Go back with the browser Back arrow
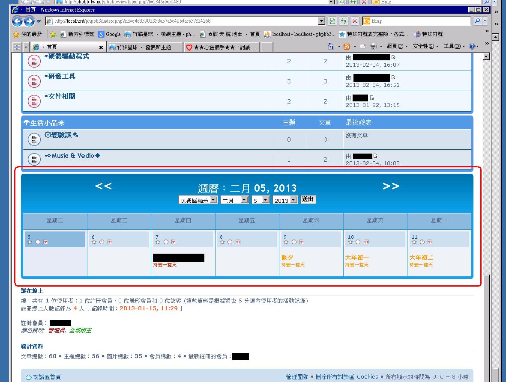This screenshot has height=382, width=506. coord(18,21)
